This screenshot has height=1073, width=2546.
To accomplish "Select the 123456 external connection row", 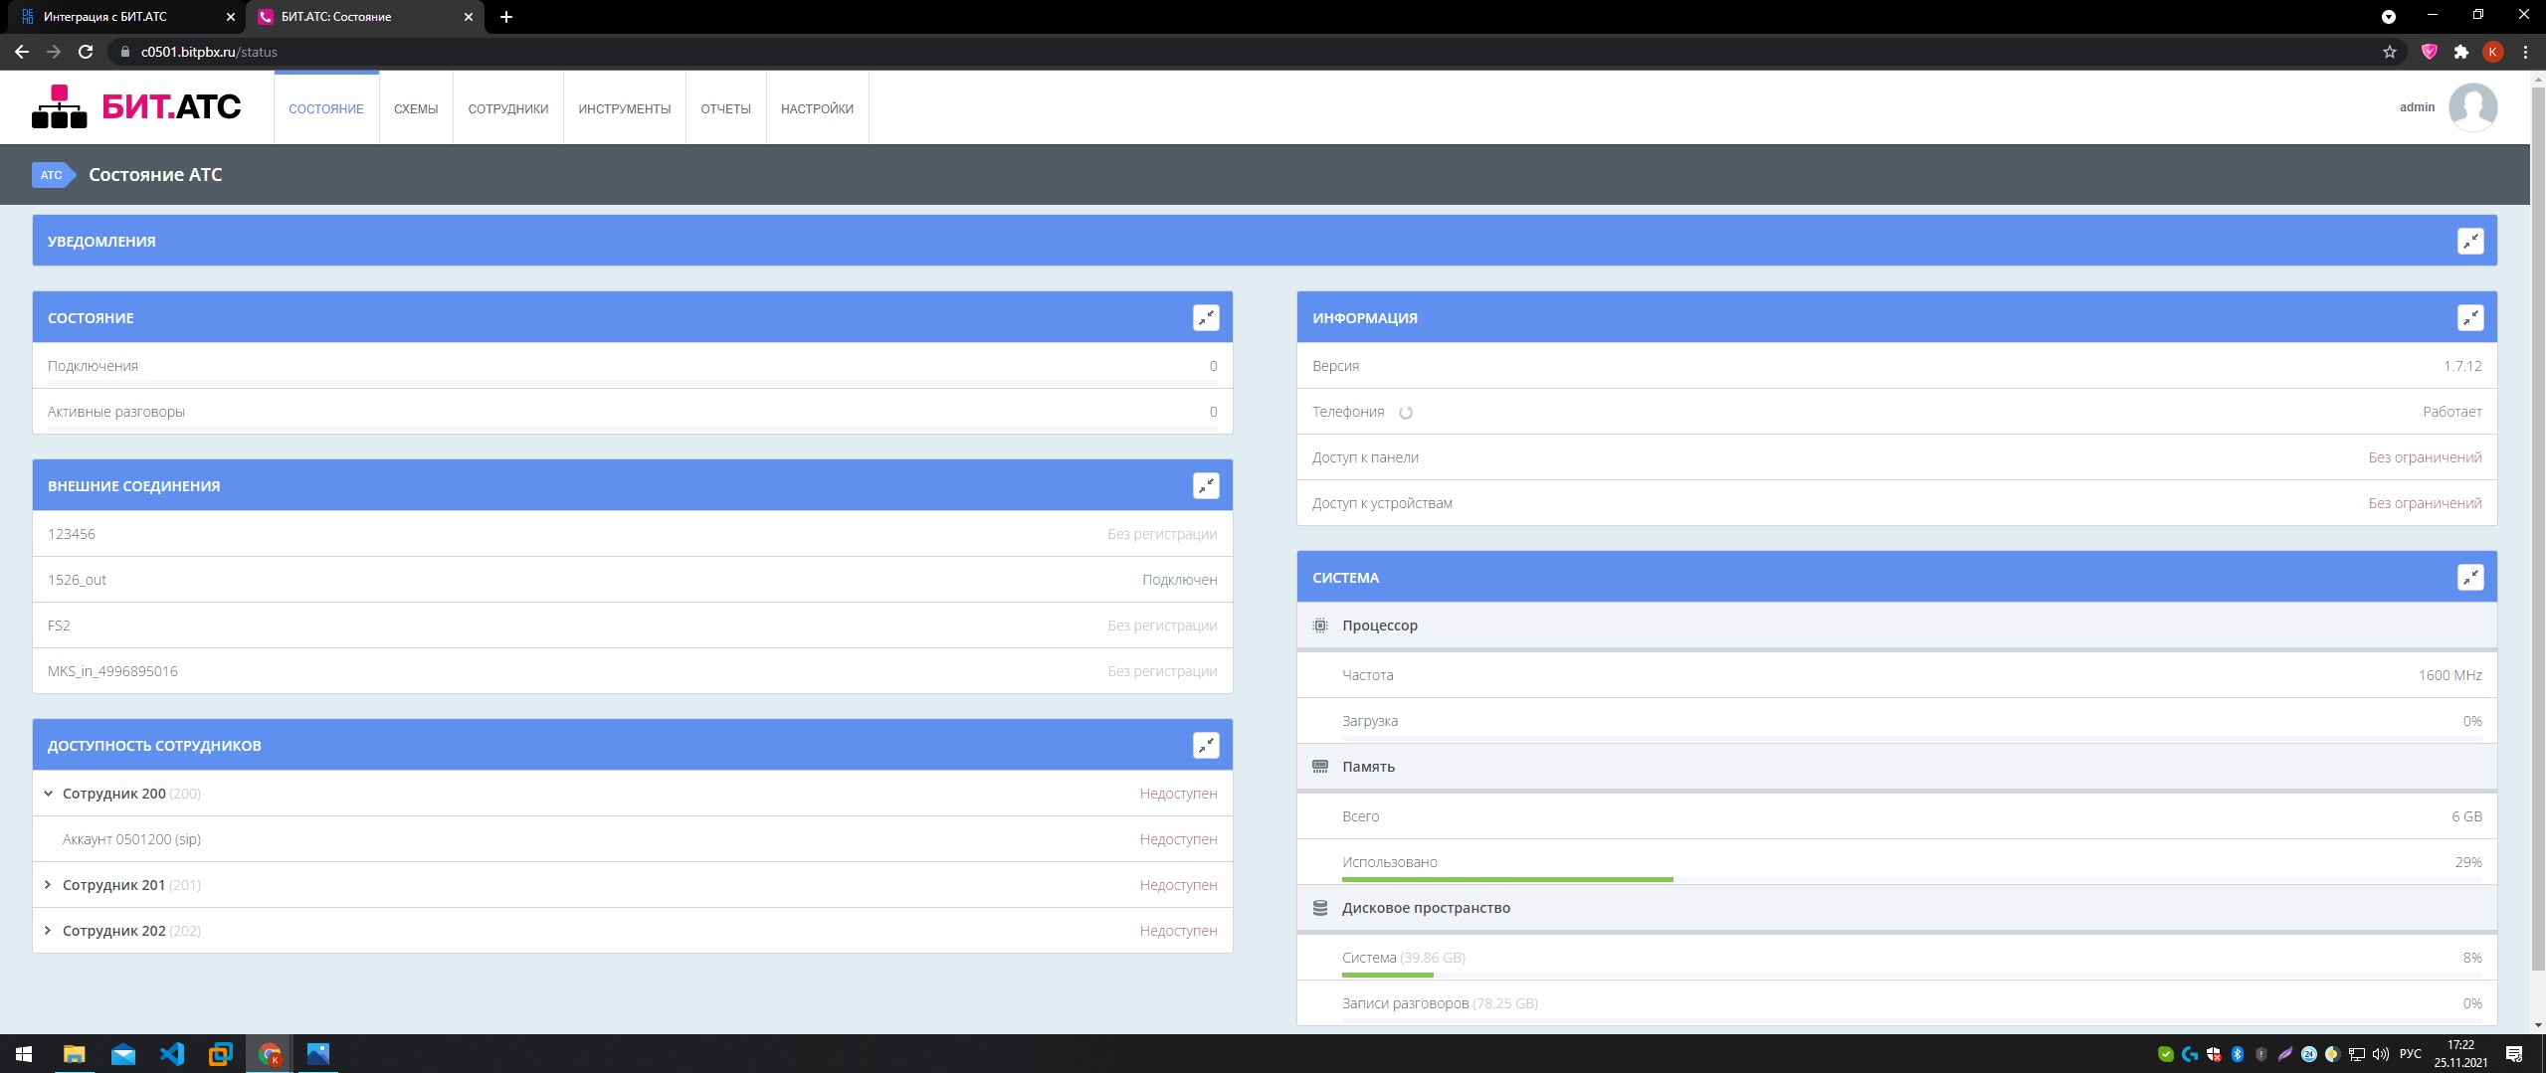I will [633, 534].
